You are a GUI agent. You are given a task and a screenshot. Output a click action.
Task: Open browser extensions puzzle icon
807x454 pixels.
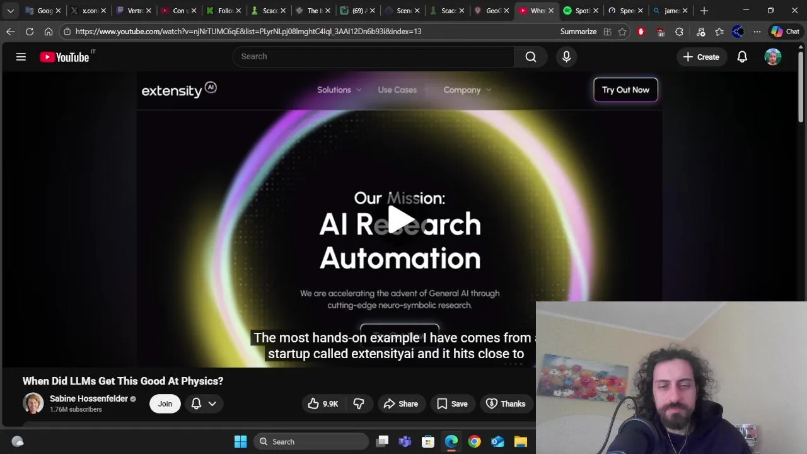(679, 32)
